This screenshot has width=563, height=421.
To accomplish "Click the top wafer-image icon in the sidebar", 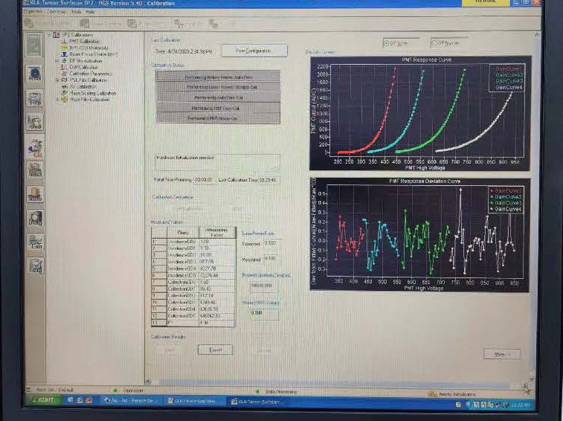I will 33,45.
